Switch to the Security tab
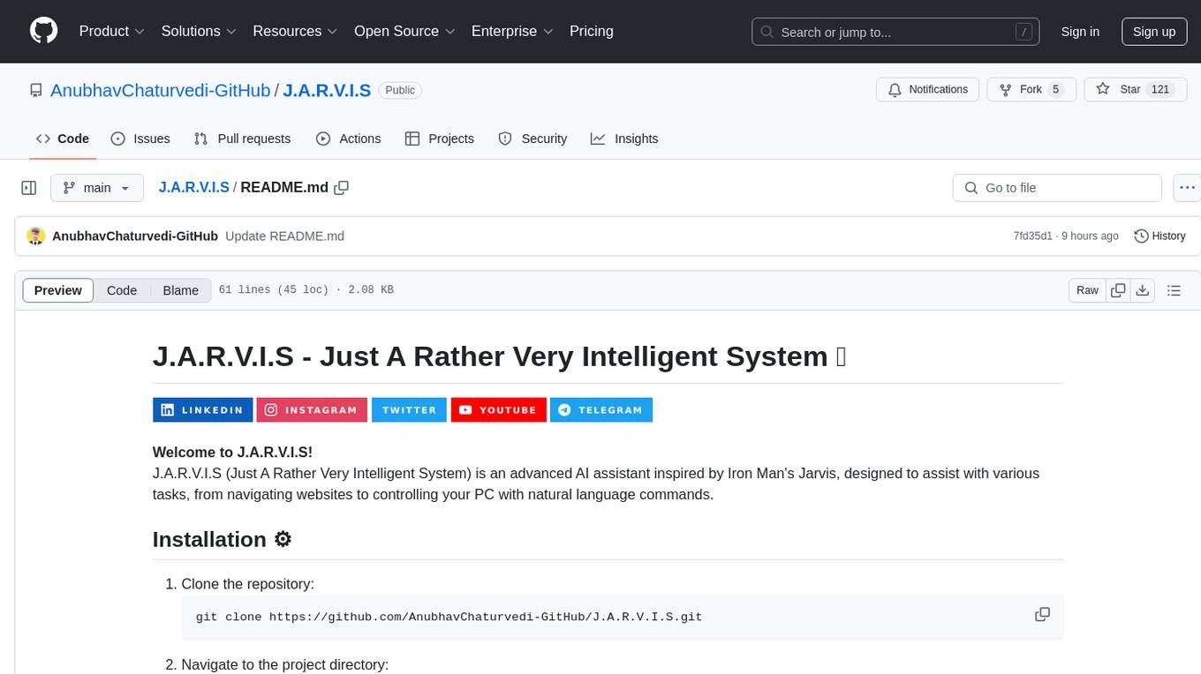Screen dimensions: 1201x674 [533, 139]
